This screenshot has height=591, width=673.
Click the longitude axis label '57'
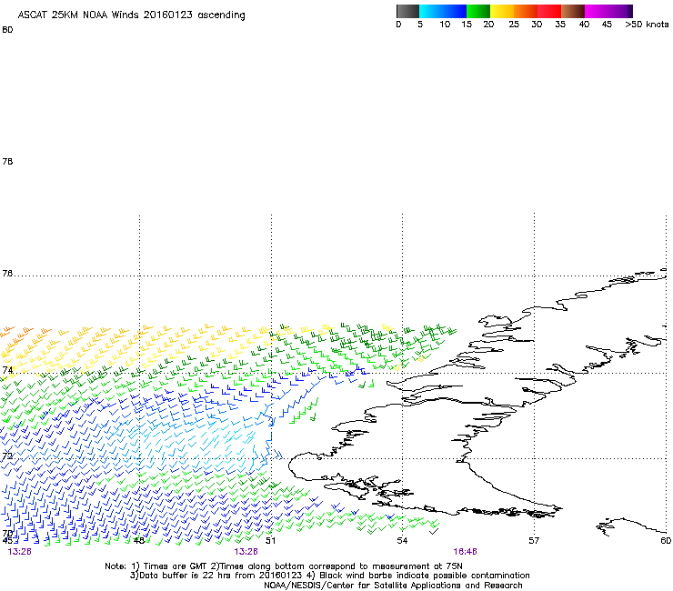[534, 540]
